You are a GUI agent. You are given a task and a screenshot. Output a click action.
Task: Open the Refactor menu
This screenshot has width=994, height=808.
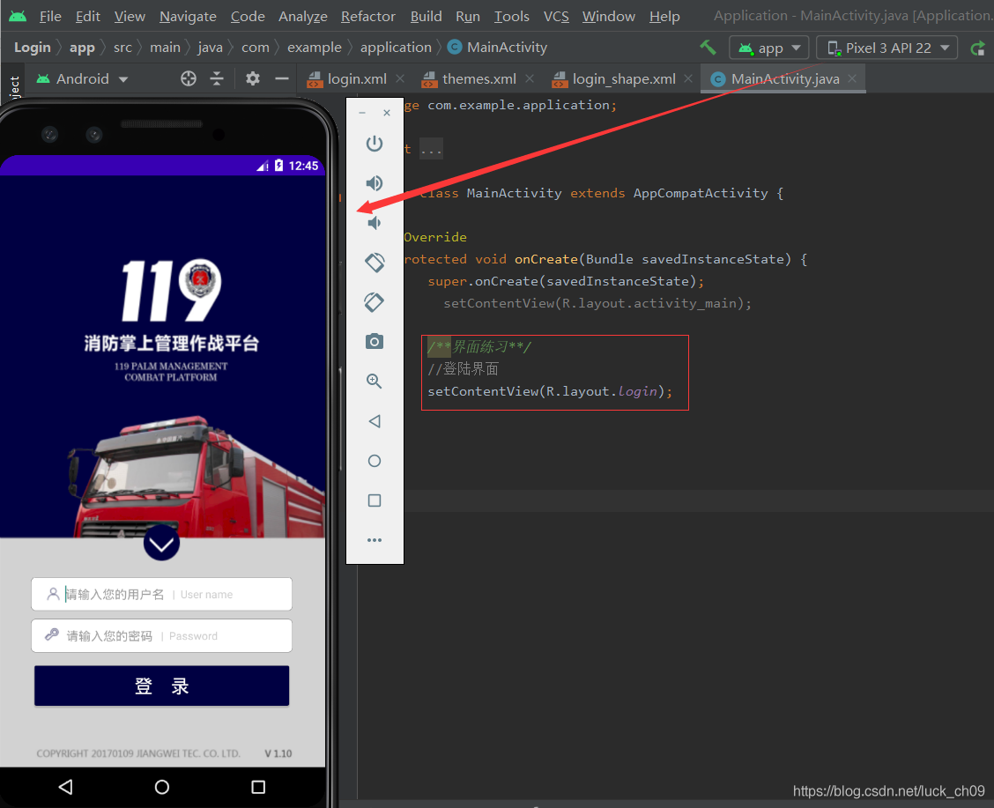(367, 16)
